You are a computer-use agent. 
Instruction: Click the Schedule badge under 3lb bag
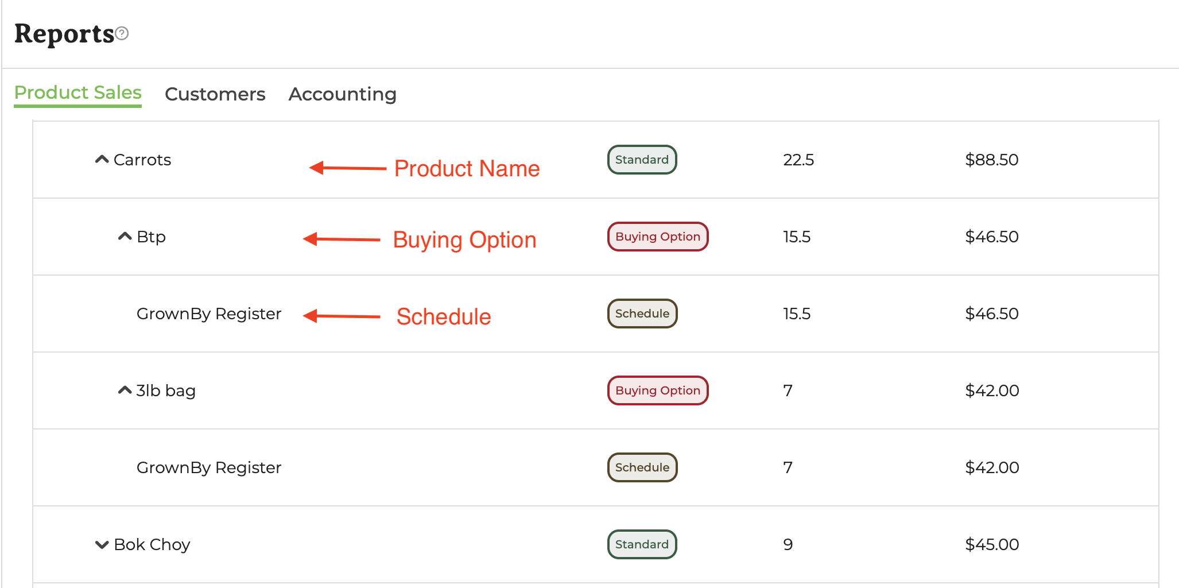(x=642, y=467)
